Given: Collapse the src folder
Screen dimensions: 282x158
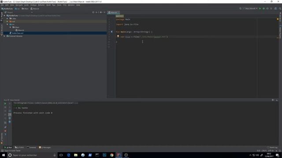Looking at the screenshot, I should tap(7, 25).
